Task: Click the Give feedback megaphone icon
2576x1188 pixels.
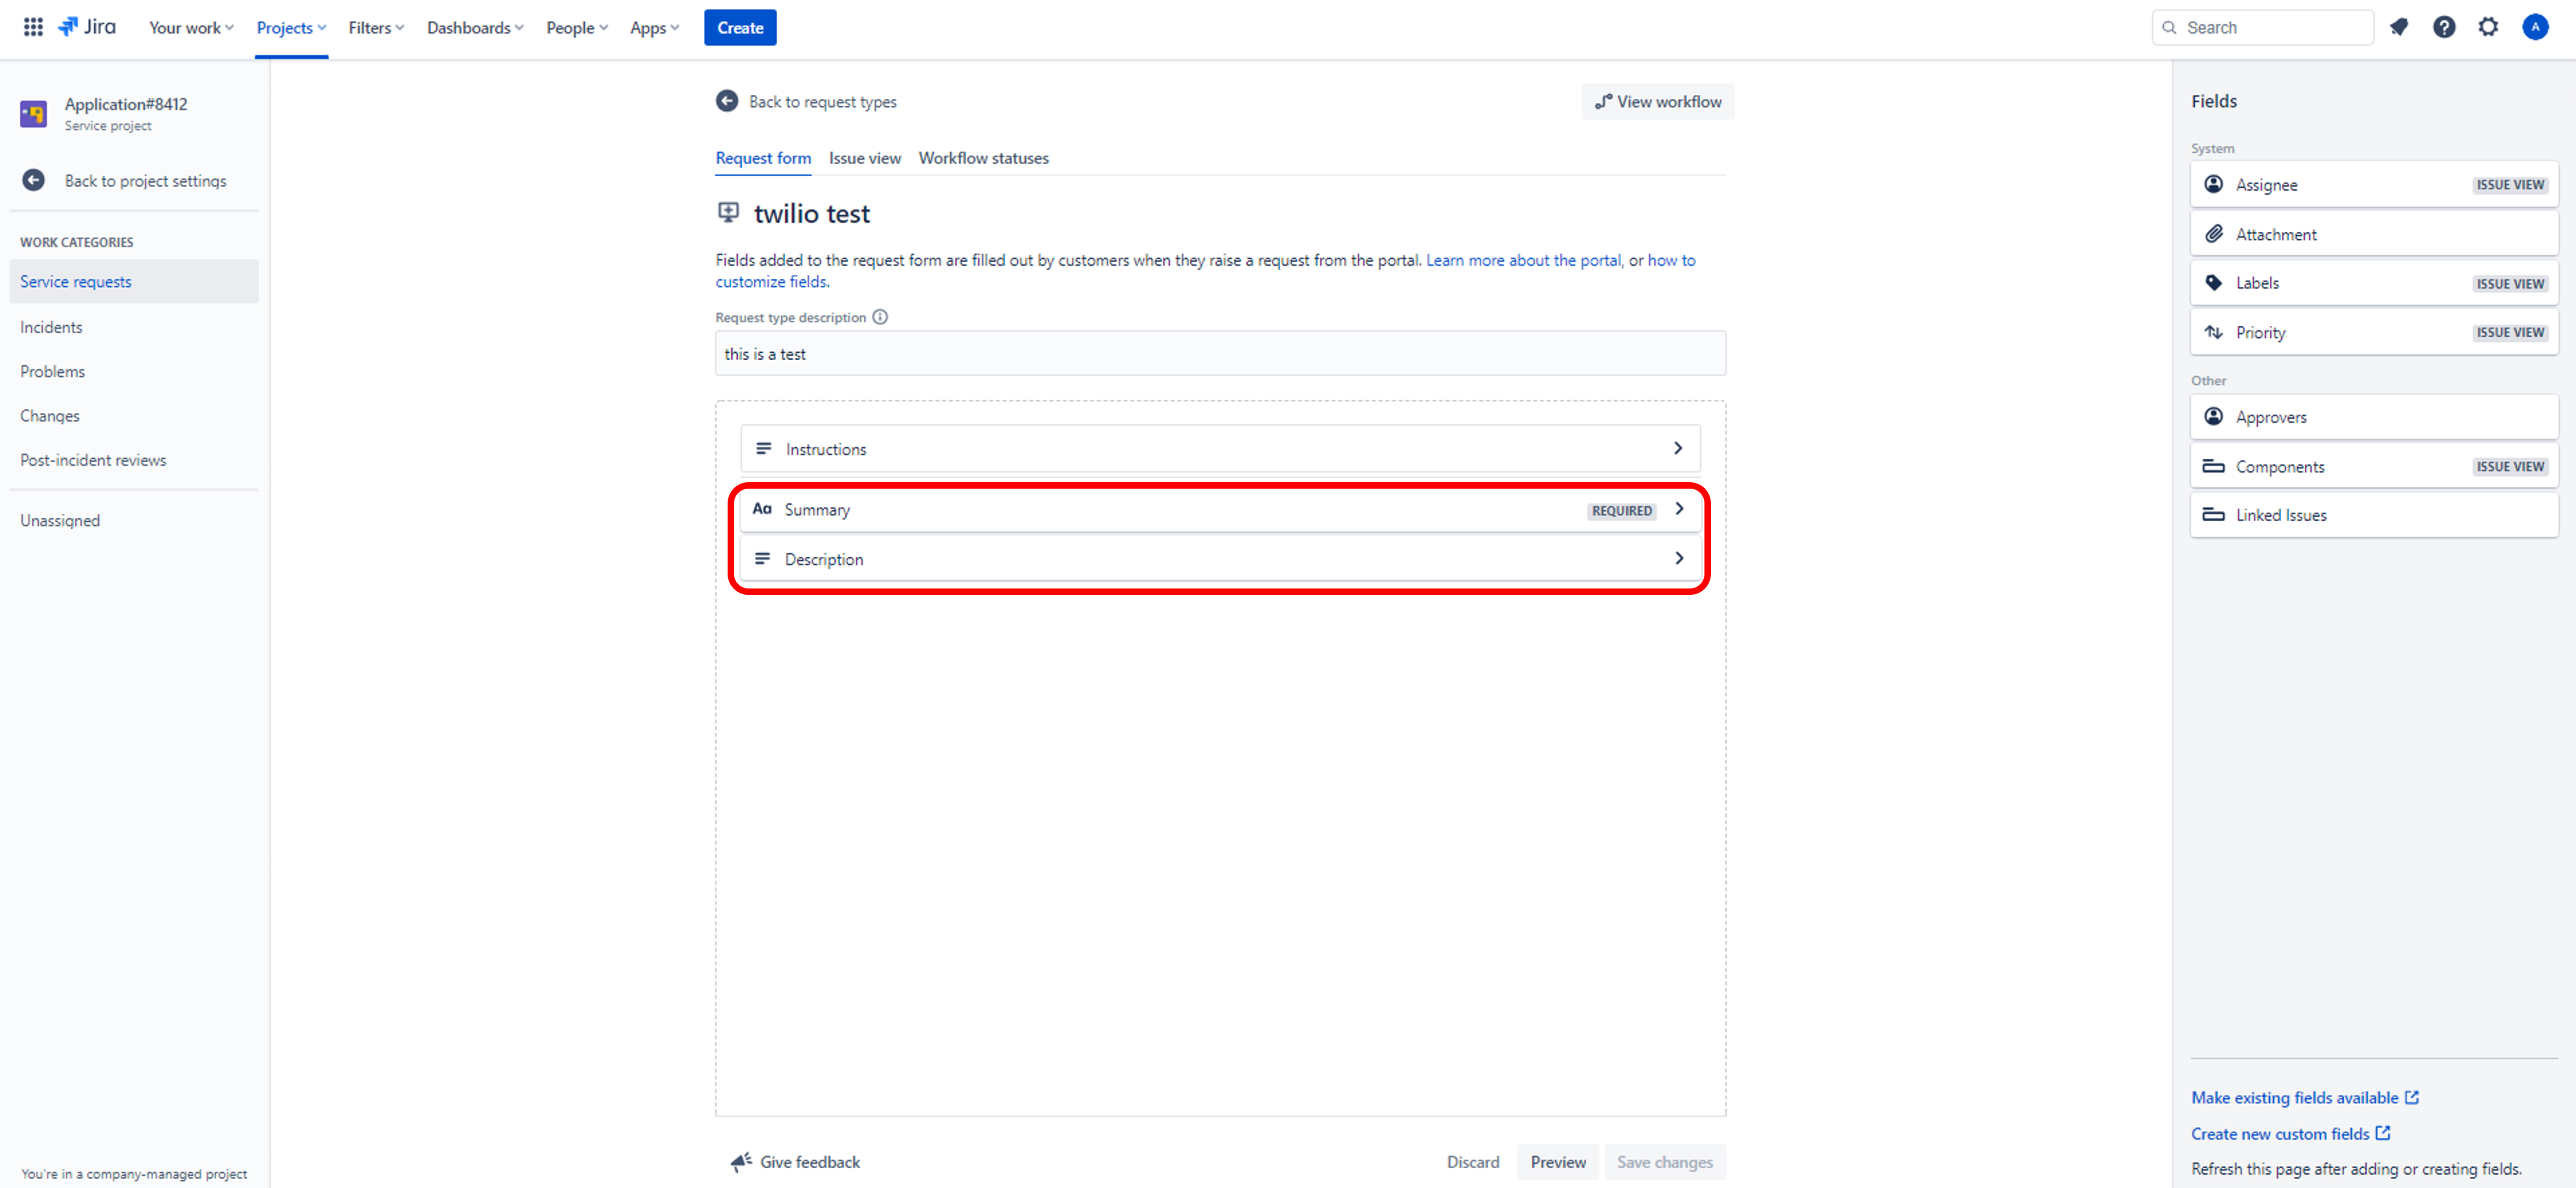Action: click(741, 1161)
